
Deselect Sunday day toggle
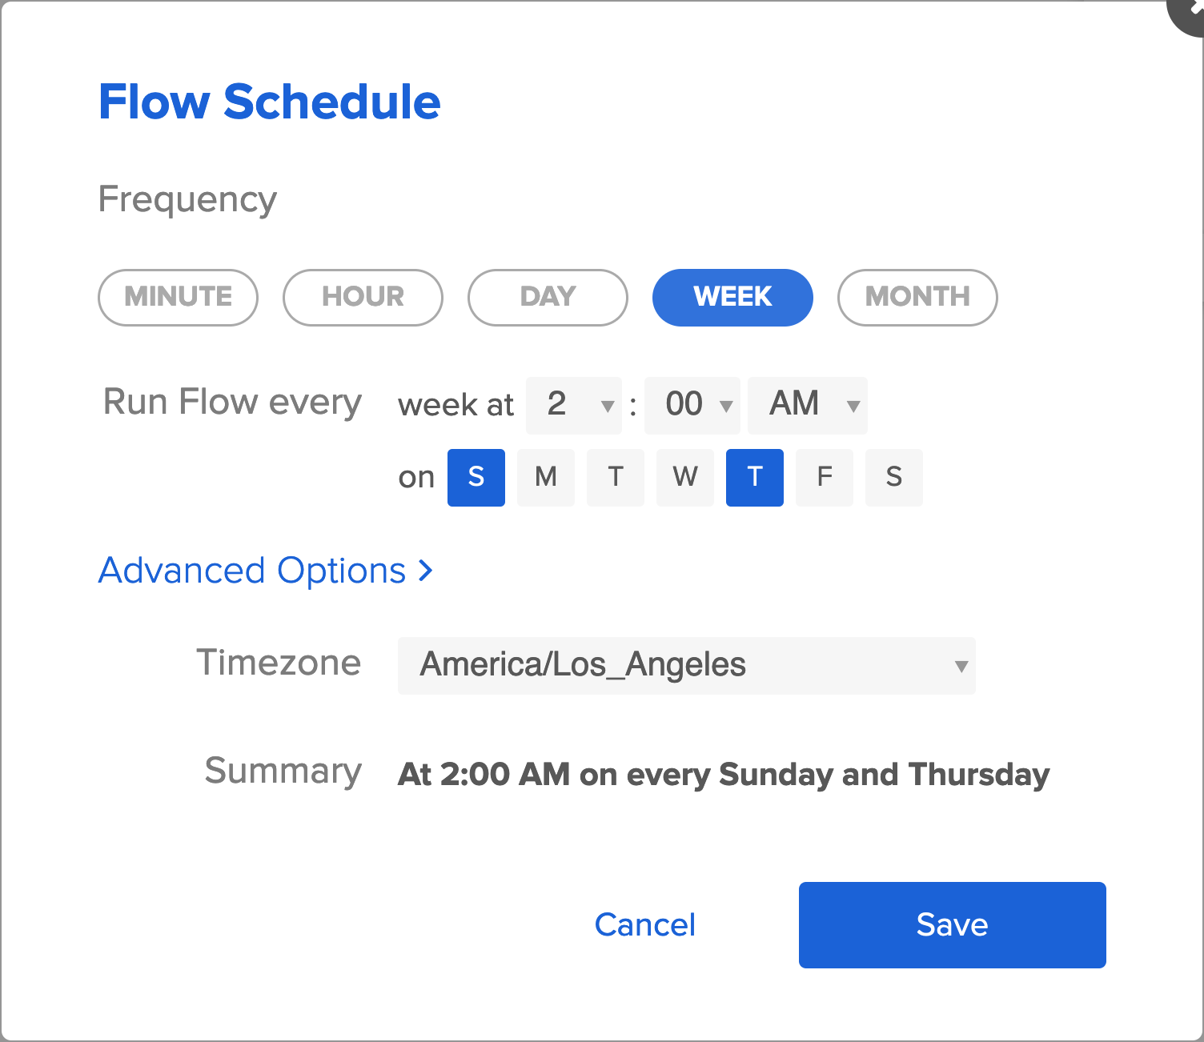(476, 478)
